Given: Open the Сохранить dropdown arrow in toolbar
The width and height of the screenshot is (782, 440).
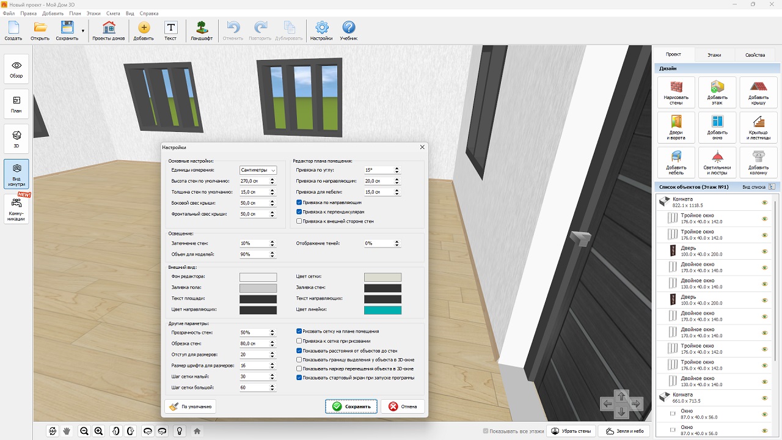Looking at the screenshot, I should (82, 31).
